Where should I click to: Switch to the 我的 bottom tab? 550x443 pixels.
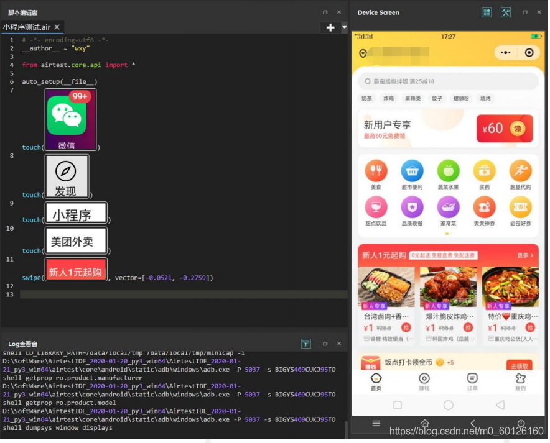click(521, 381)
